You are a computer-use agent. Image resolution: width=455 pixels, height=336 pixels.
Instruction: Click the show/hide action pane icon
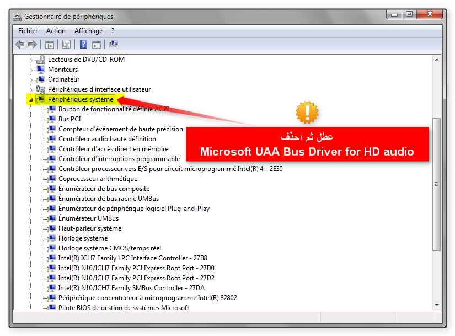[97, 44]
